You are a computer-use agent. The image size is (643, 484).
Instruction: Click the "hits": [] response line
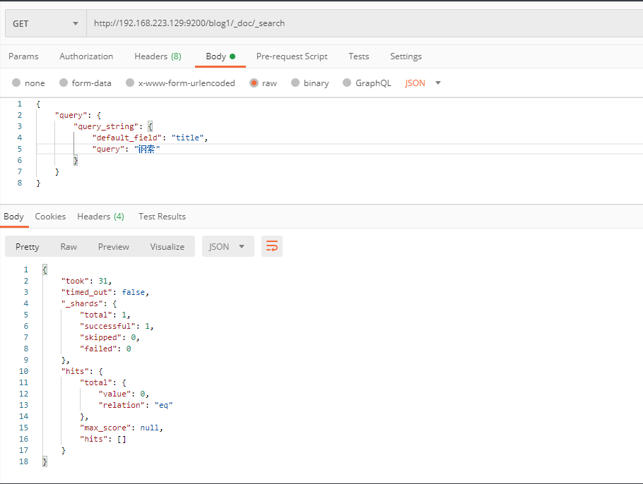point(103,439)
